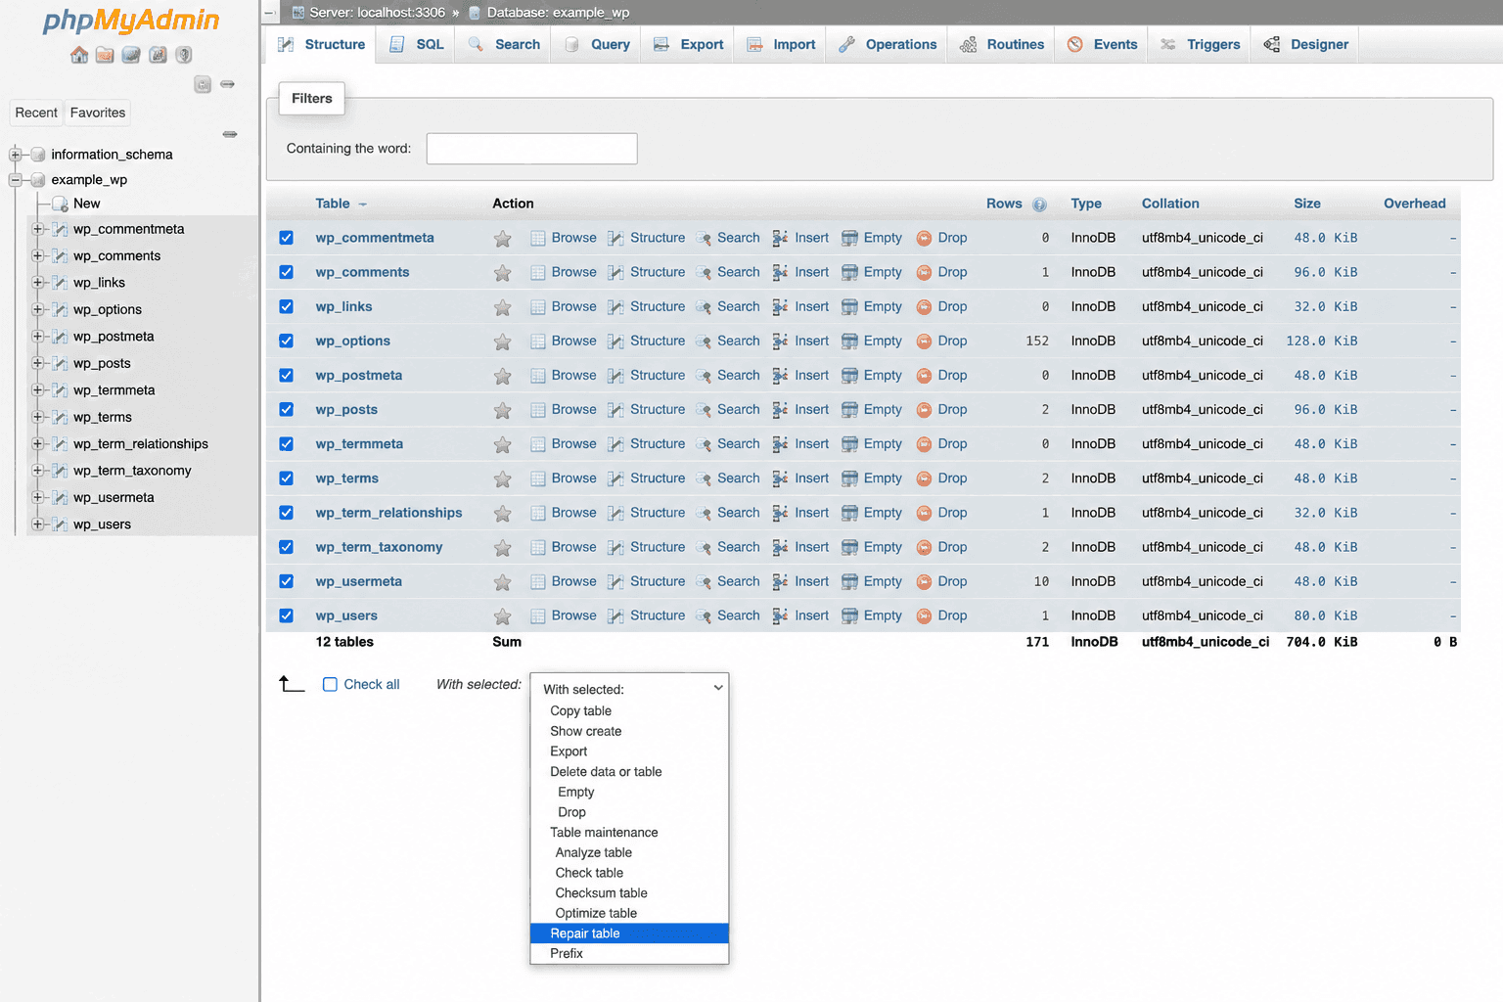
Task: Click the link-with-main-panel icon
Action: tap(227, 84)
